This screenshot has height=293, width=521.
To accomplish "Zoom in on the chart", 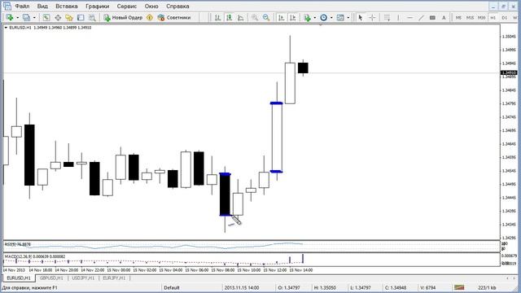I will click(255, 18).
